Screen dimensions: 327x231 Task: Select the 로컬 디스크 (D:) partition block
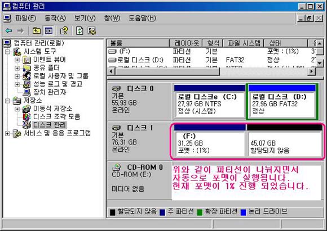(282, 102)
